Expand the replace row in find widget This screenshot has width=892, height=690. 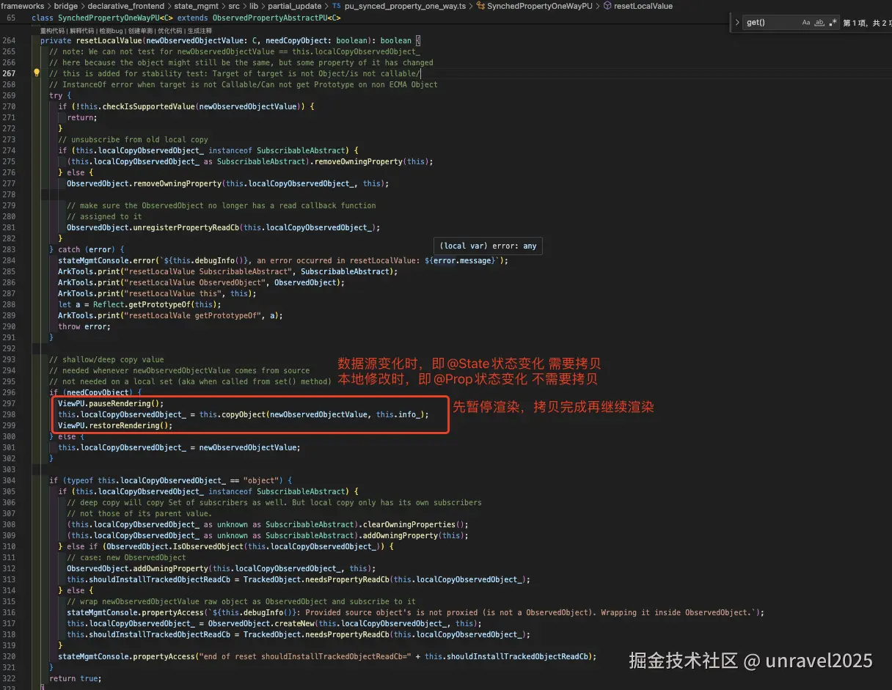(x=737, y=23)
